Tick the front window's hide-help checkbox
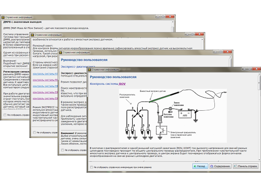Image resolution: width=261 pixels, height=174 pixels. (x=91, y=167)
